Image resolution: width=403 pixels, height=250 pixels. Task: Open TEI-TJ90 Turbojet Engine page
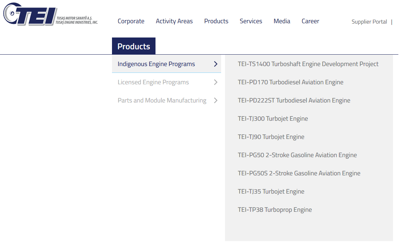click(x=271, y=137)
